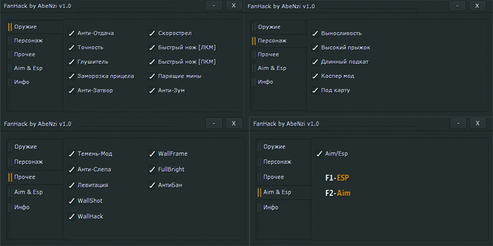This screenshot has width=493, height=246.
Task: Click the orange-highlighted Прочее tab
Action: [x=35, y=177]
